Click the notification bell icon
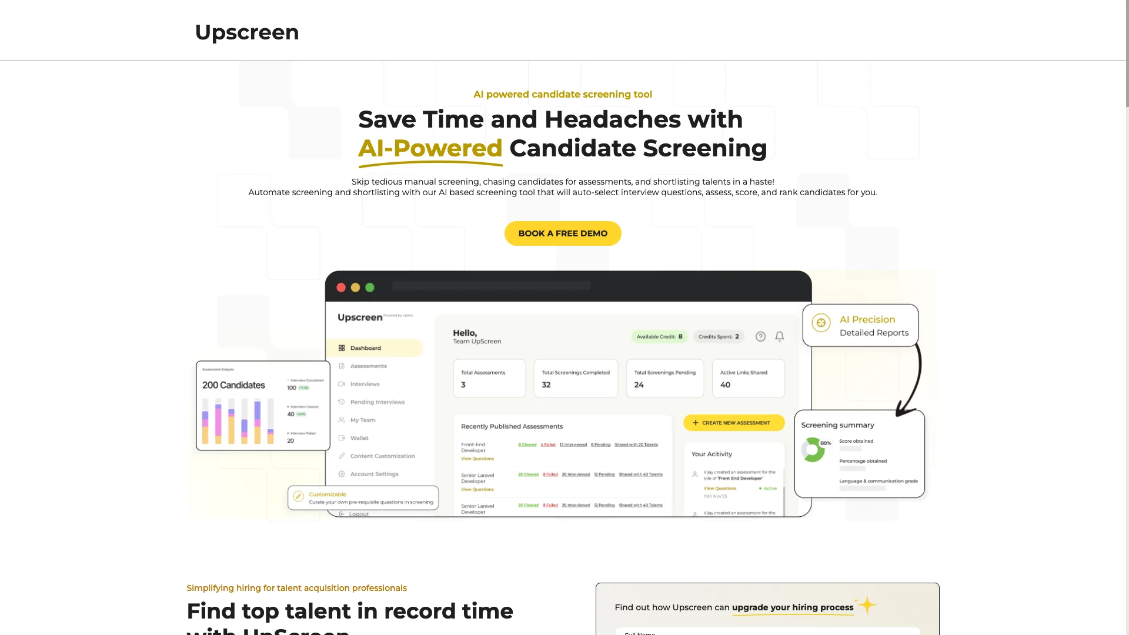 click(779, 336)
